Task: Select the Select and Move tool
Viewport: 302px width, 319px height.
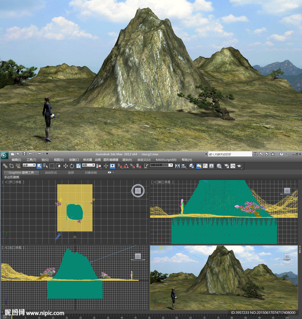Action: (65, 166)
